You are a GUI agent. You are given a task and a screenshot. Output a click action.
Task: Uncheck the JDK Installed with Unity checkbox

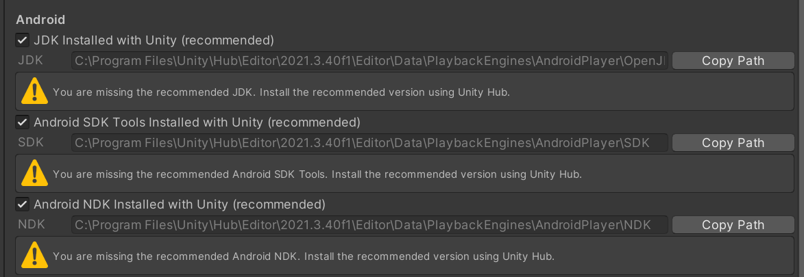pos(23,40)
